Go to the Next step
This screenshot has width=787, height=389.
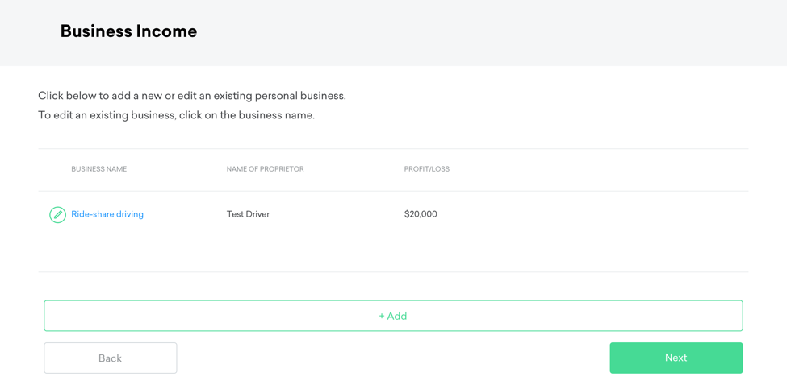[x=676, y=358]
